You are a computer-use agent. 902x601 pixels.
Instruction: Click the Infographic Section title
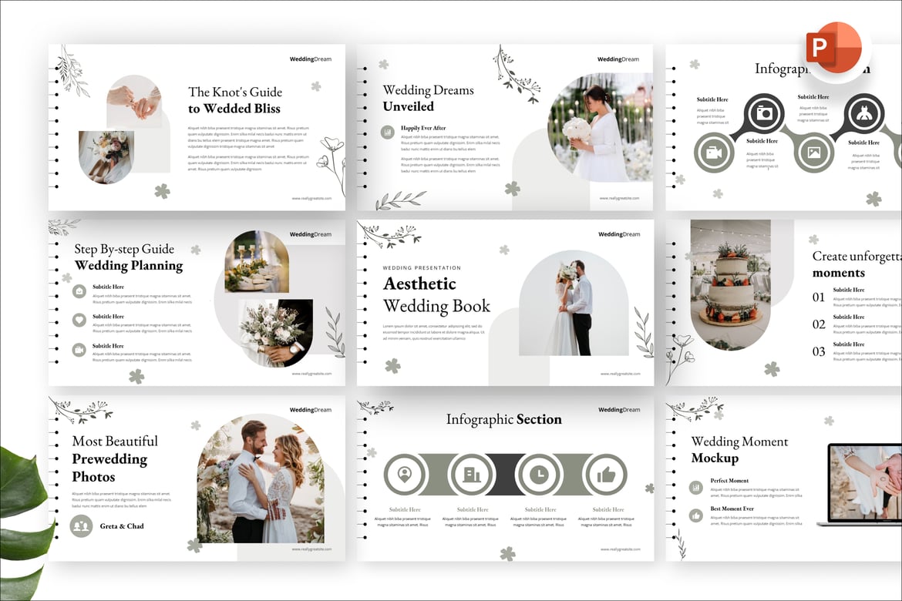[504, 419]
